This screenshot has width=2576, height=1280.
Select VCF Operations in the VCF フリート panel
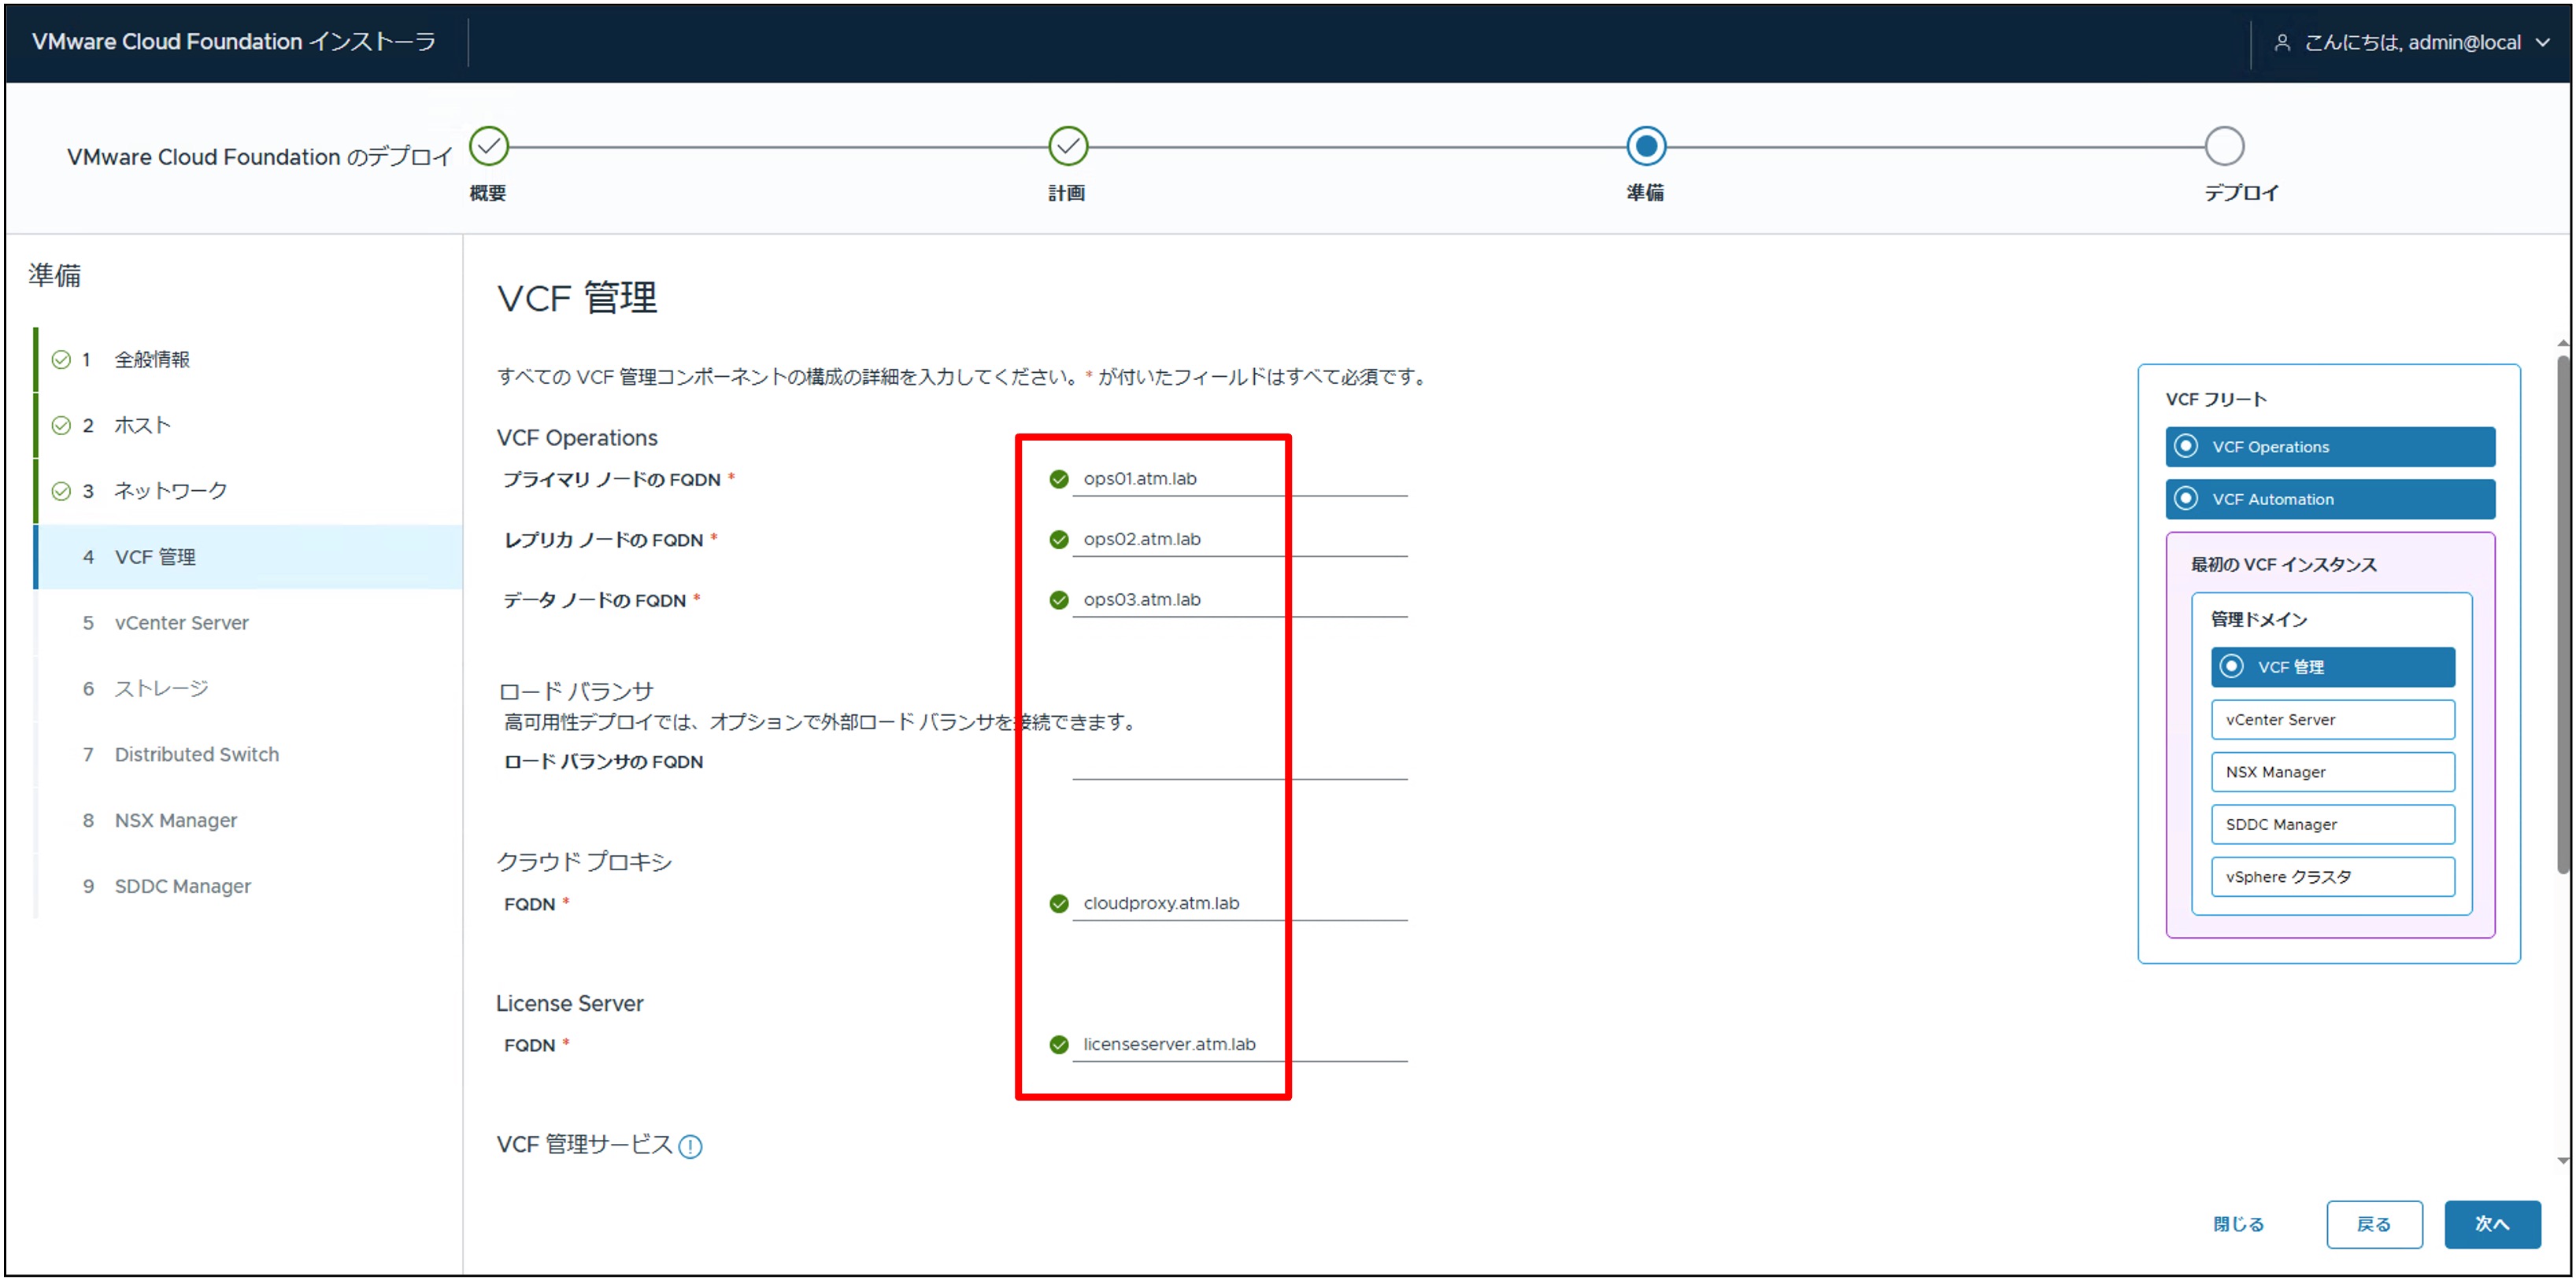[2330, 447]
